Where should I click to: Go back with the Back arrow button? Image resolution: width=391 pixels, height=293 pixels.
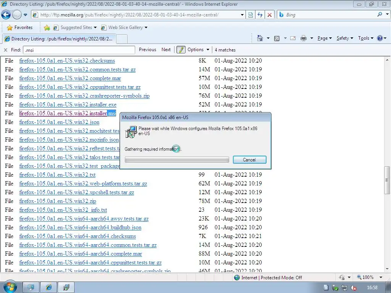pos(6,15)
